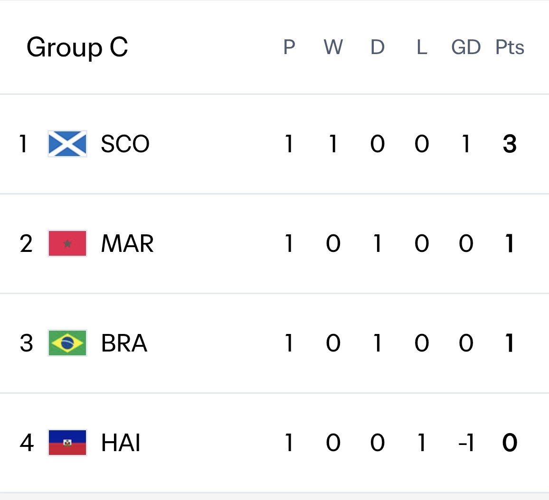Click the Morocco flag icon

tap(67, 243)
